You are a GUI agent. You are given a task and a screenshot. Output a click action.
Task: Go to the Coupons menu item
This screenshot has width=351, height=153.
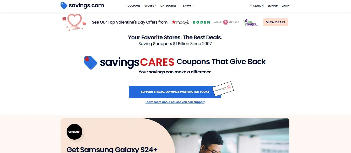[x=134, y=6]
